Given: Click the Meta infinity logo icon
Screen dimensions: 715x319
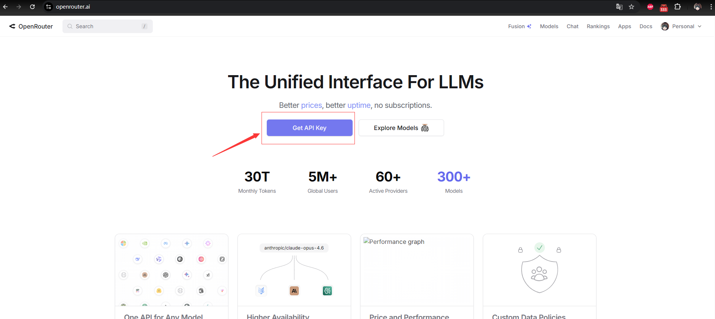Looking at the screenshot, I should tap(166, 243).
